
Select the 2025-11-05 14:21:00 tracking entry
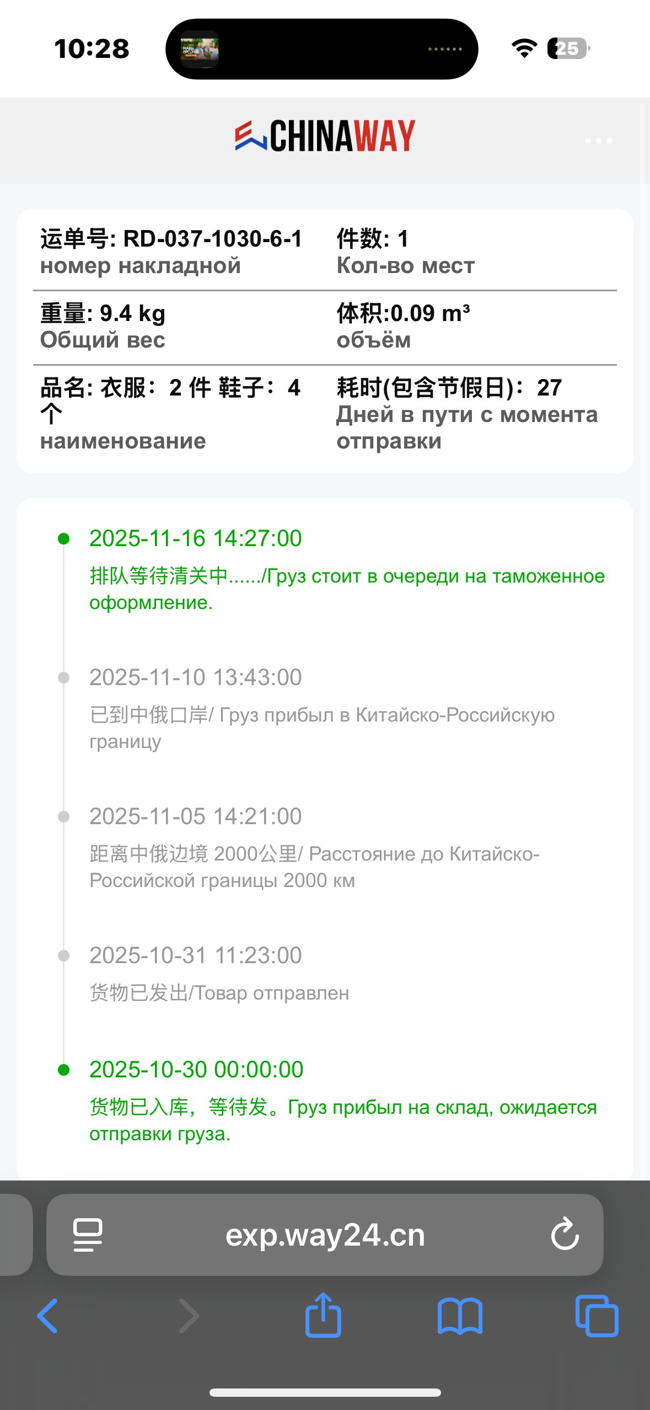(196, 816)
